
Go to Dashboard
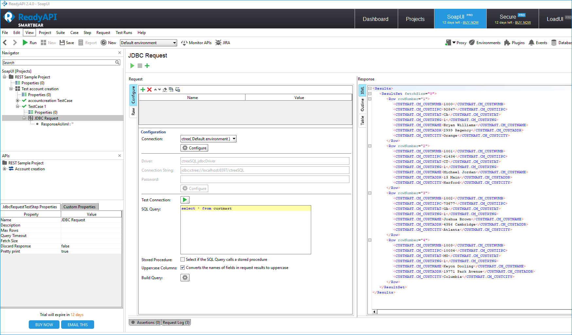click(376, 19)
